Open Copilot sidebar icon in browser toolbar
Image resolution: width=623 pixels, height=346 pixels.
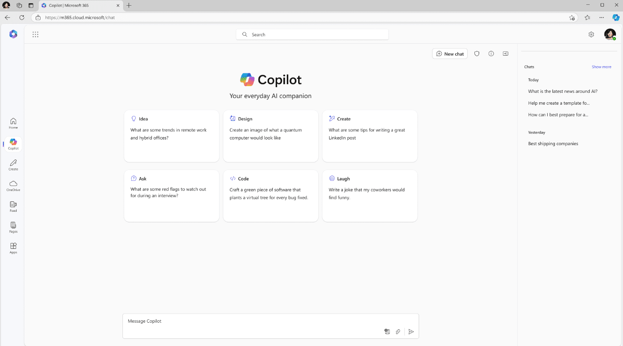click(616, 17)
